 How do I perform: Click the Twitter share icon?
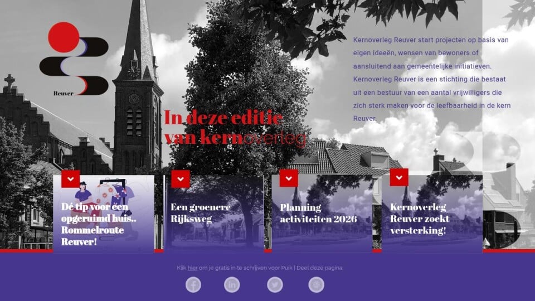(275, 285)
